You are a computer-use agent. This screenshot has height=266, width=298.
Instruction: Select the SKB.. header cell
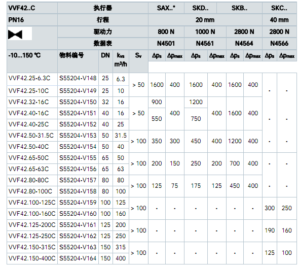(239, 8)
